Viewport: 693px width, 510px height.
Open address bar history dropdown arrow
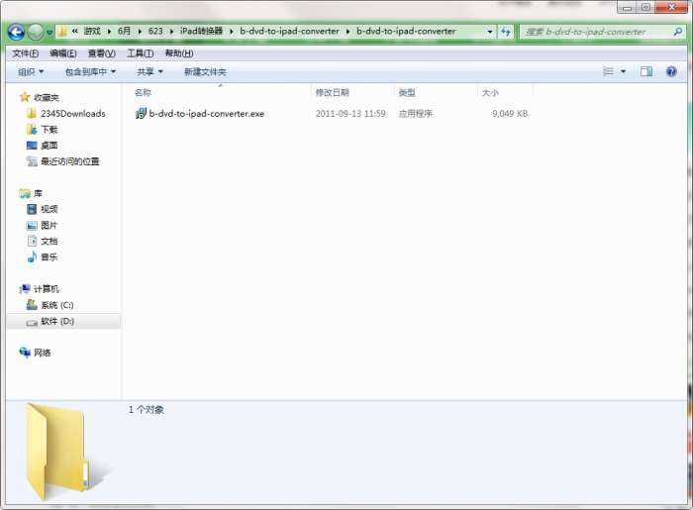tap(490, 32)
